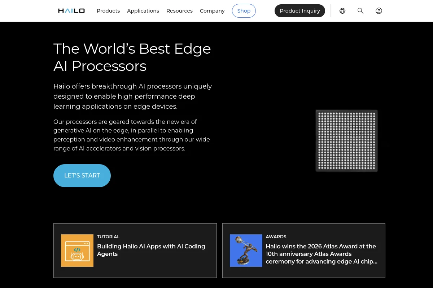Image resolution: width=433 pixels, height=288 pixels.
Task: Open the Building Hailo AI Apps tutorial link
Action: coord(151,250)
